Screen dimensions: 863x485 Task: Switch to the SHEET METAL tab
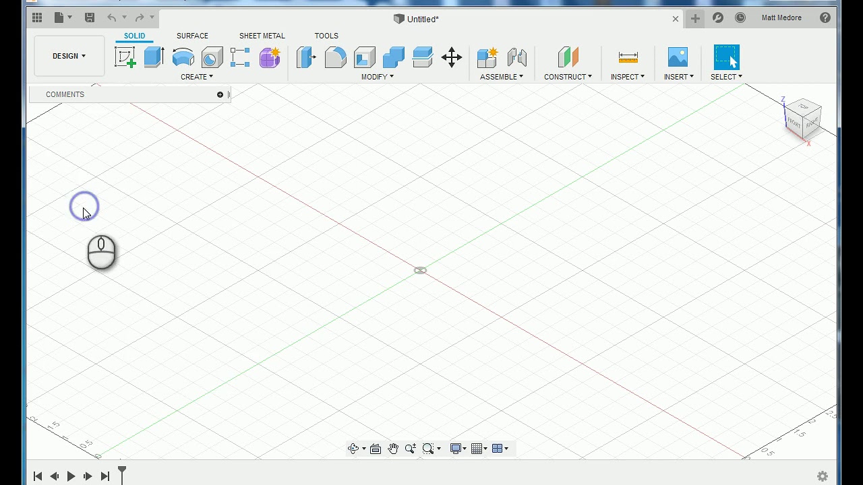(262, 36)
